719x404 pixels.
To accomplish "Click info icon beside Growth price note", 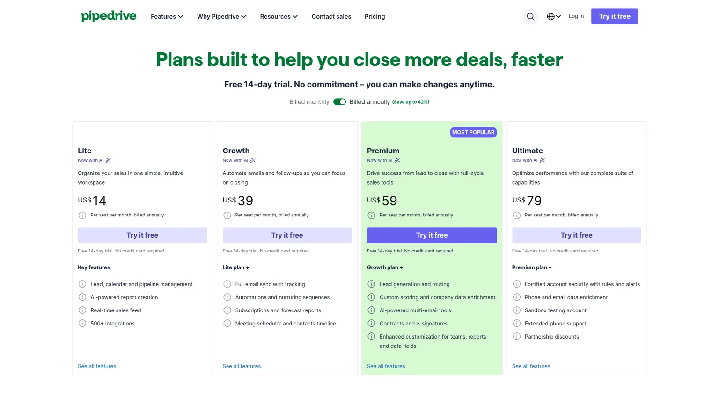I will 227,216.
